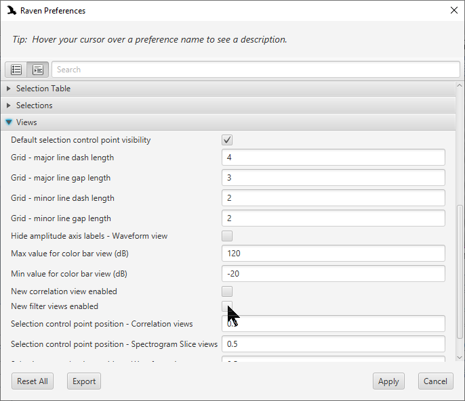Viewport: 465px width, 401px height.
Task: Edit Correlation views control point position field
Action: (x=333, y=324)
